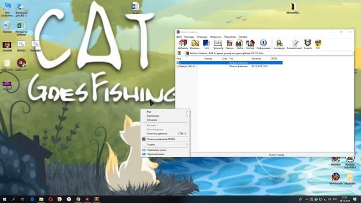Open the Excel file icon on the desktop
Image resolution: width=361 pixels, height=203 pixels.
21,28
